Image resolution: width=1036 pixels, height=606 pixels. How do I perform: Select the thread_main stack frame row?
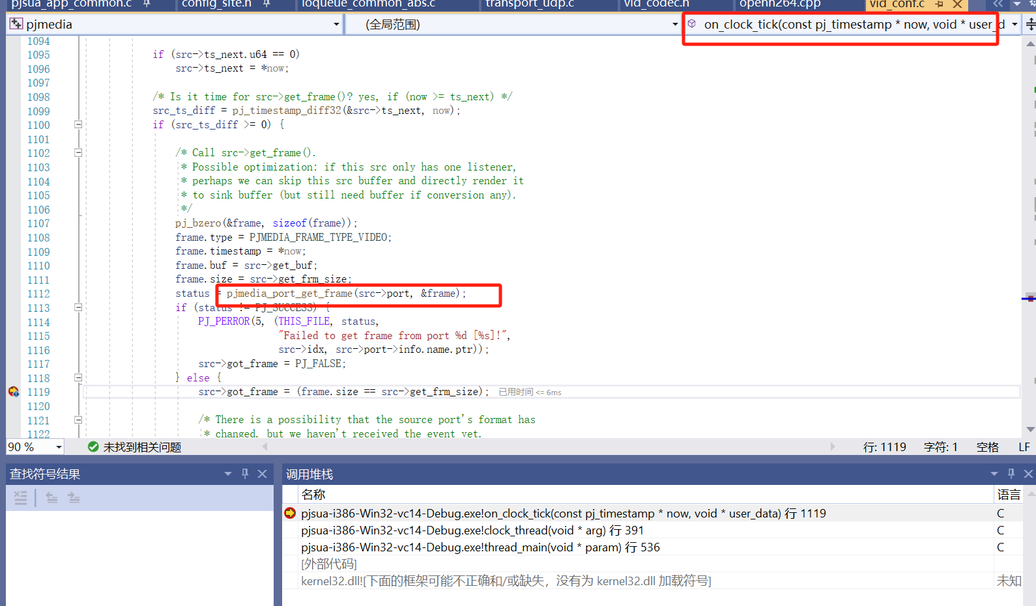pos(480,547)
